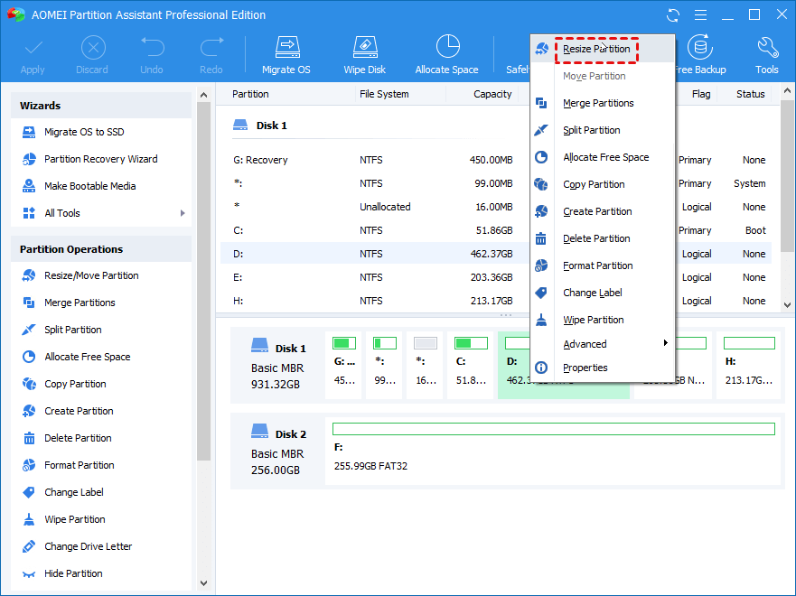Click the sidebar scroll up arrow
Viewport: 796px width, 596px height.
pos(203,95)
